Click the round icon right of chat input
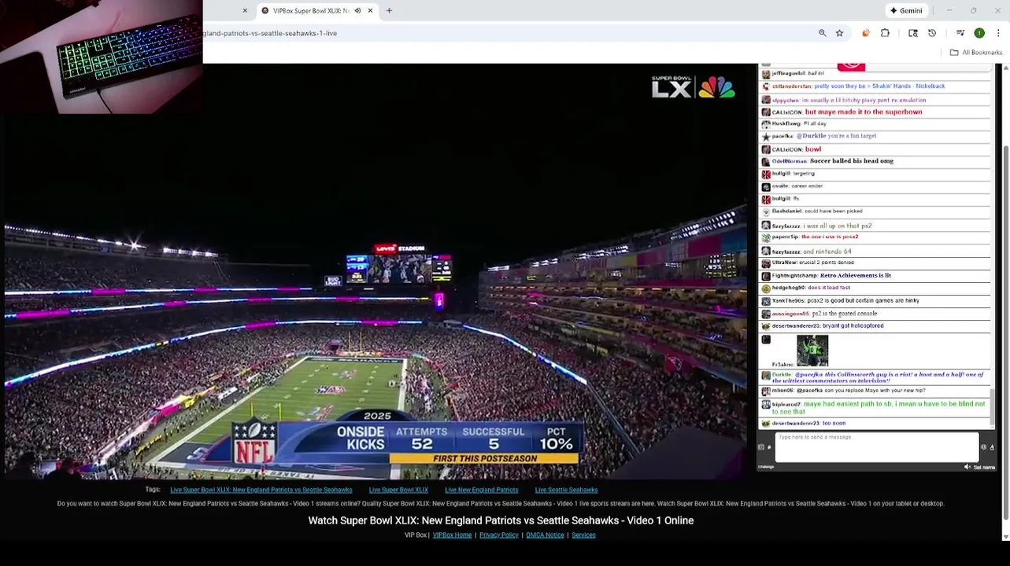 [983, 447]
